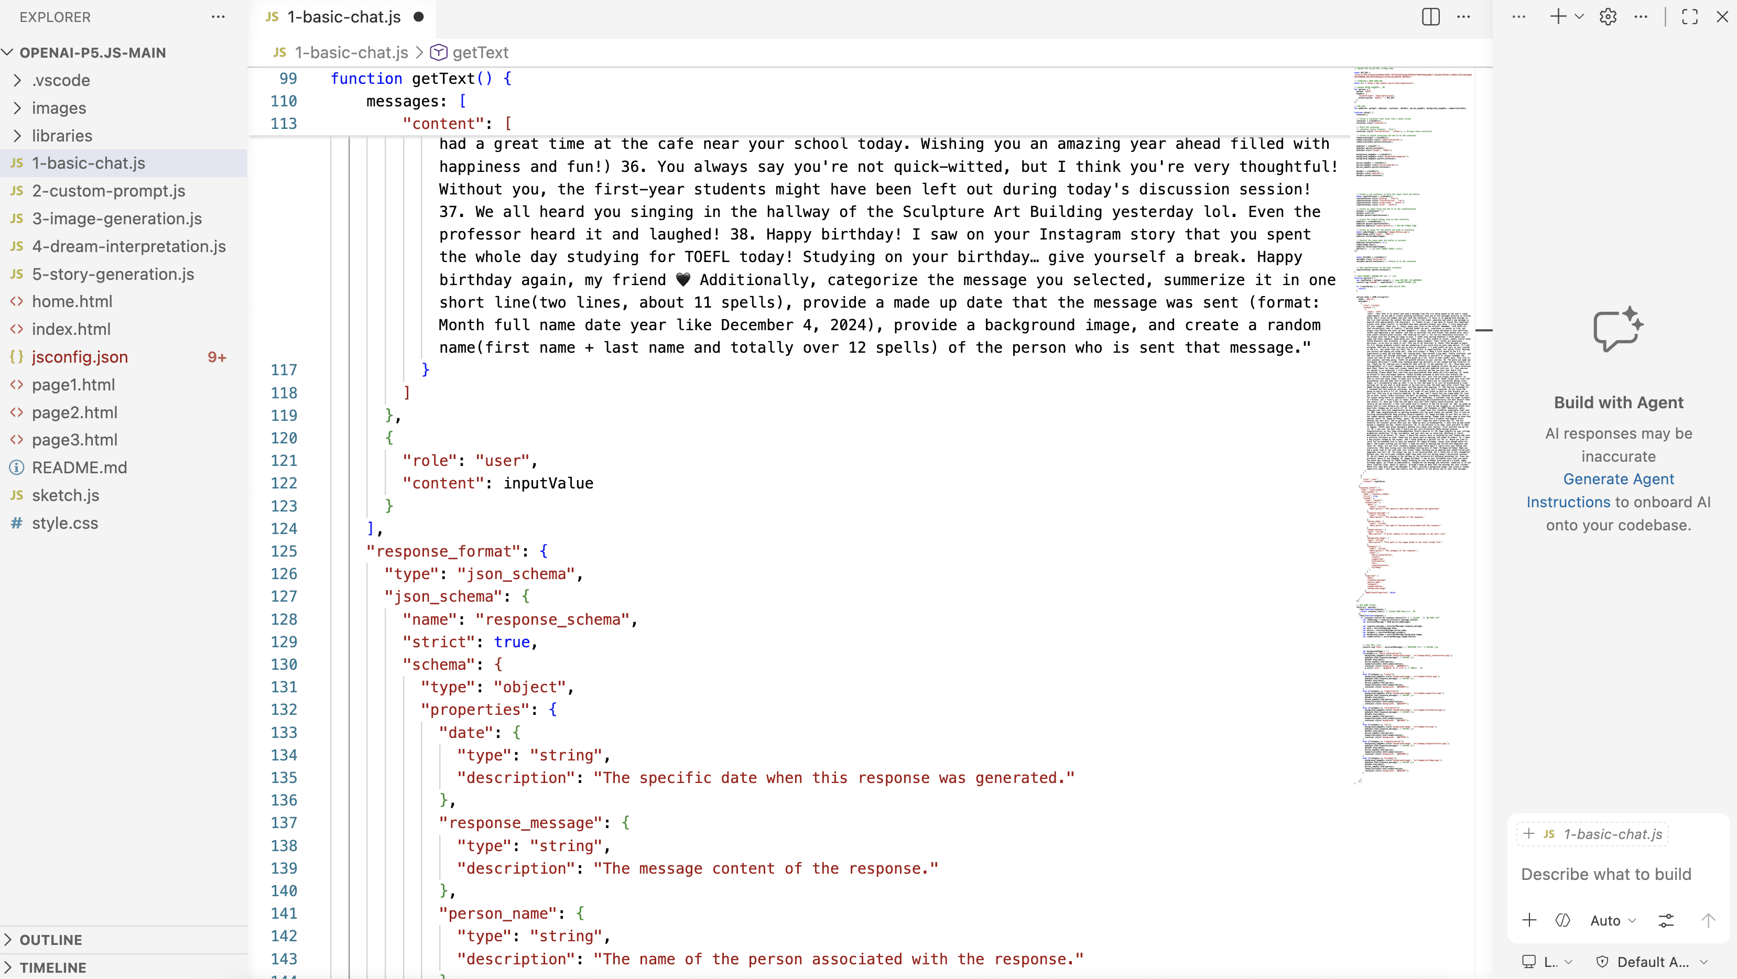Click getText in the breadcrumb bar
The height and width of the screenshot is (979, 1737).
coord(480,52)
